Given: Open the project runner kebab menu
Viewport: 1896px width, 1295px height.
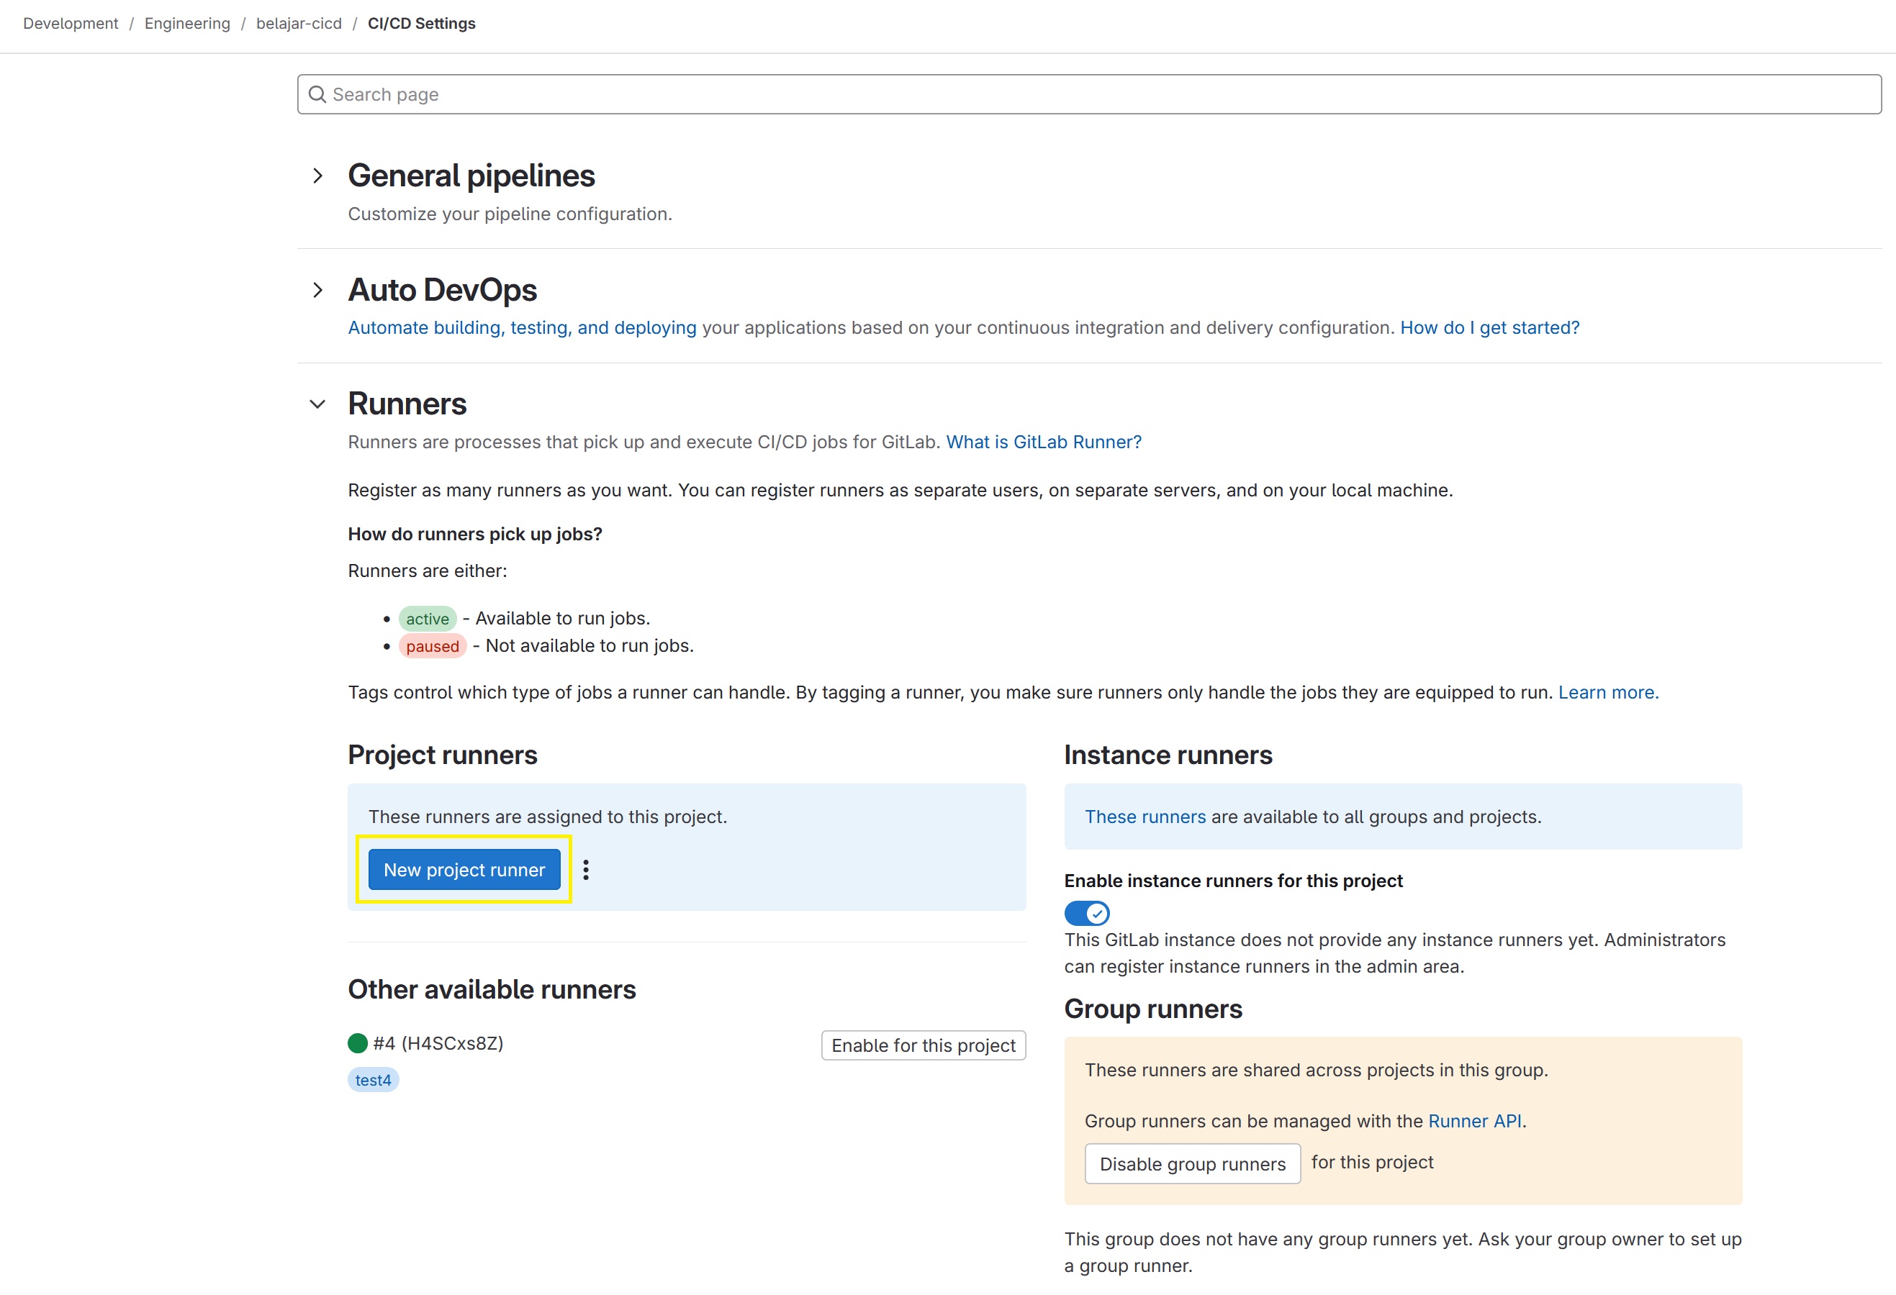Looking at the screenshot, I should [586, 870].
